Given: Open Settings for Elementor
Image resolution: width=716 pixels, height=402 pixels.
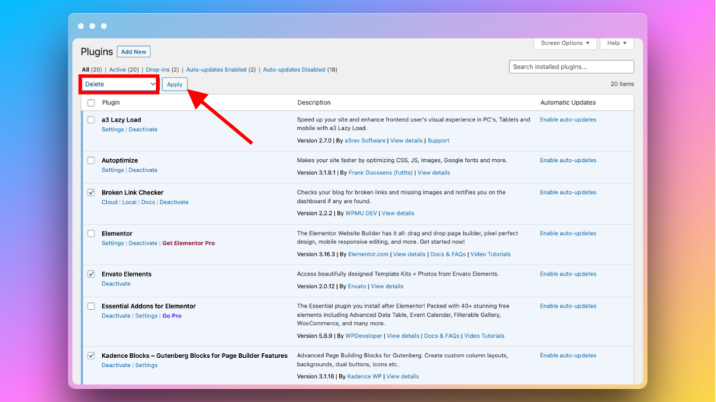Looking at the screenshot, I should tap(113, 243).
